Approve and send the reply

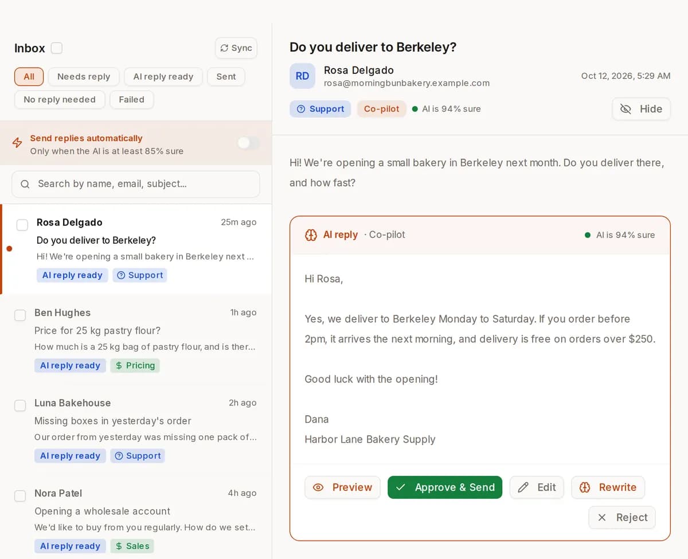[445, 487]
